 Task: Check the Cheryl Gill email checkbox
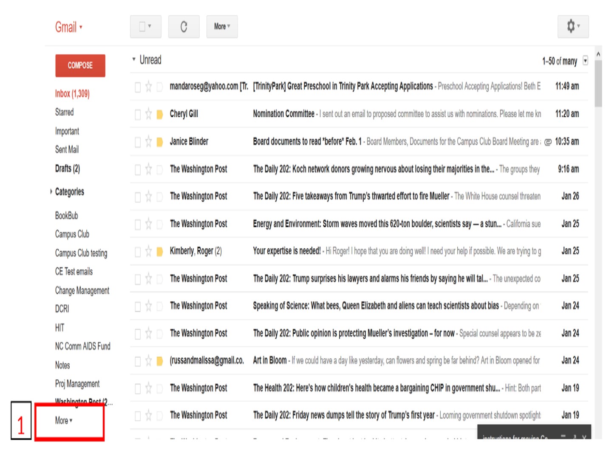[138, 115]
